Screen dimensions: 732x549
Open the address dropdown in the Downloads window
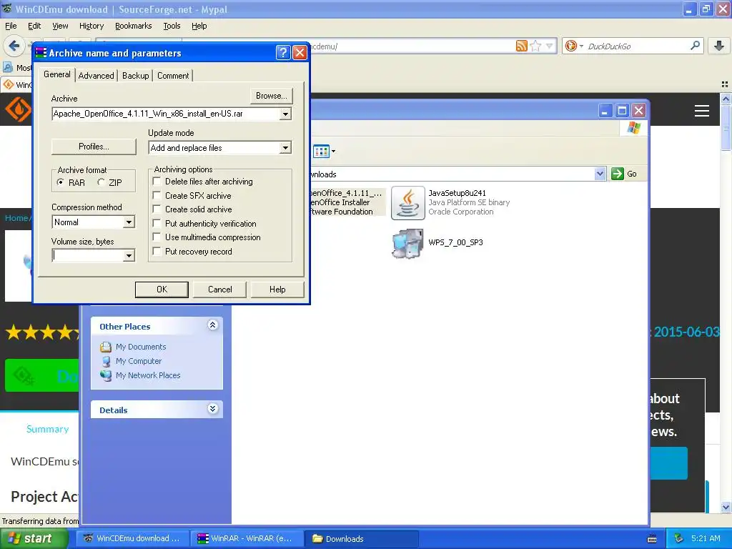pyautogui.click(x=600, y=174)
